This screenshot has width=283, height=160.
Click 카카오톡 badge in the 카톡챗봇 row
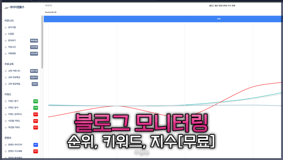tap(34, 54)
